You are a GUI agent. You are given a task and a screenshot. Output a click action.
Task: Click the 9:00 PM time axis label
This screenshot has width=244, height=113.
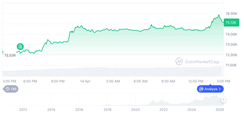pos(58,81)
